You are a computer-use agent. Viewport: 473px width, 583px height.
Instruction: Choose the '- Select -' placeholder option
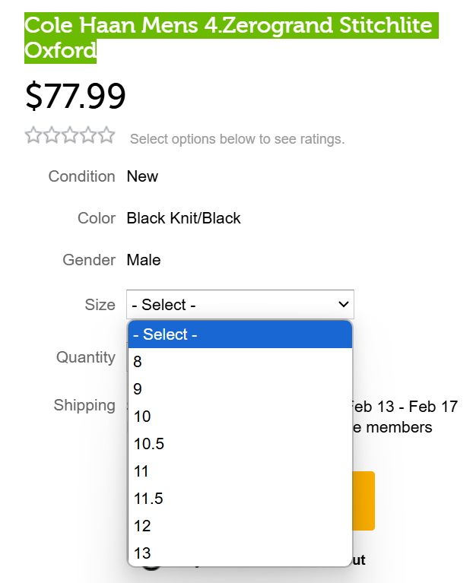click(240, 334)
